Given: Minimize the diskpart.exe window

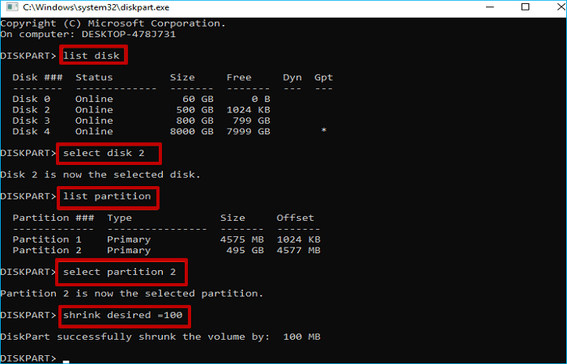Looking at the screenshot, I should coord(490,7).
